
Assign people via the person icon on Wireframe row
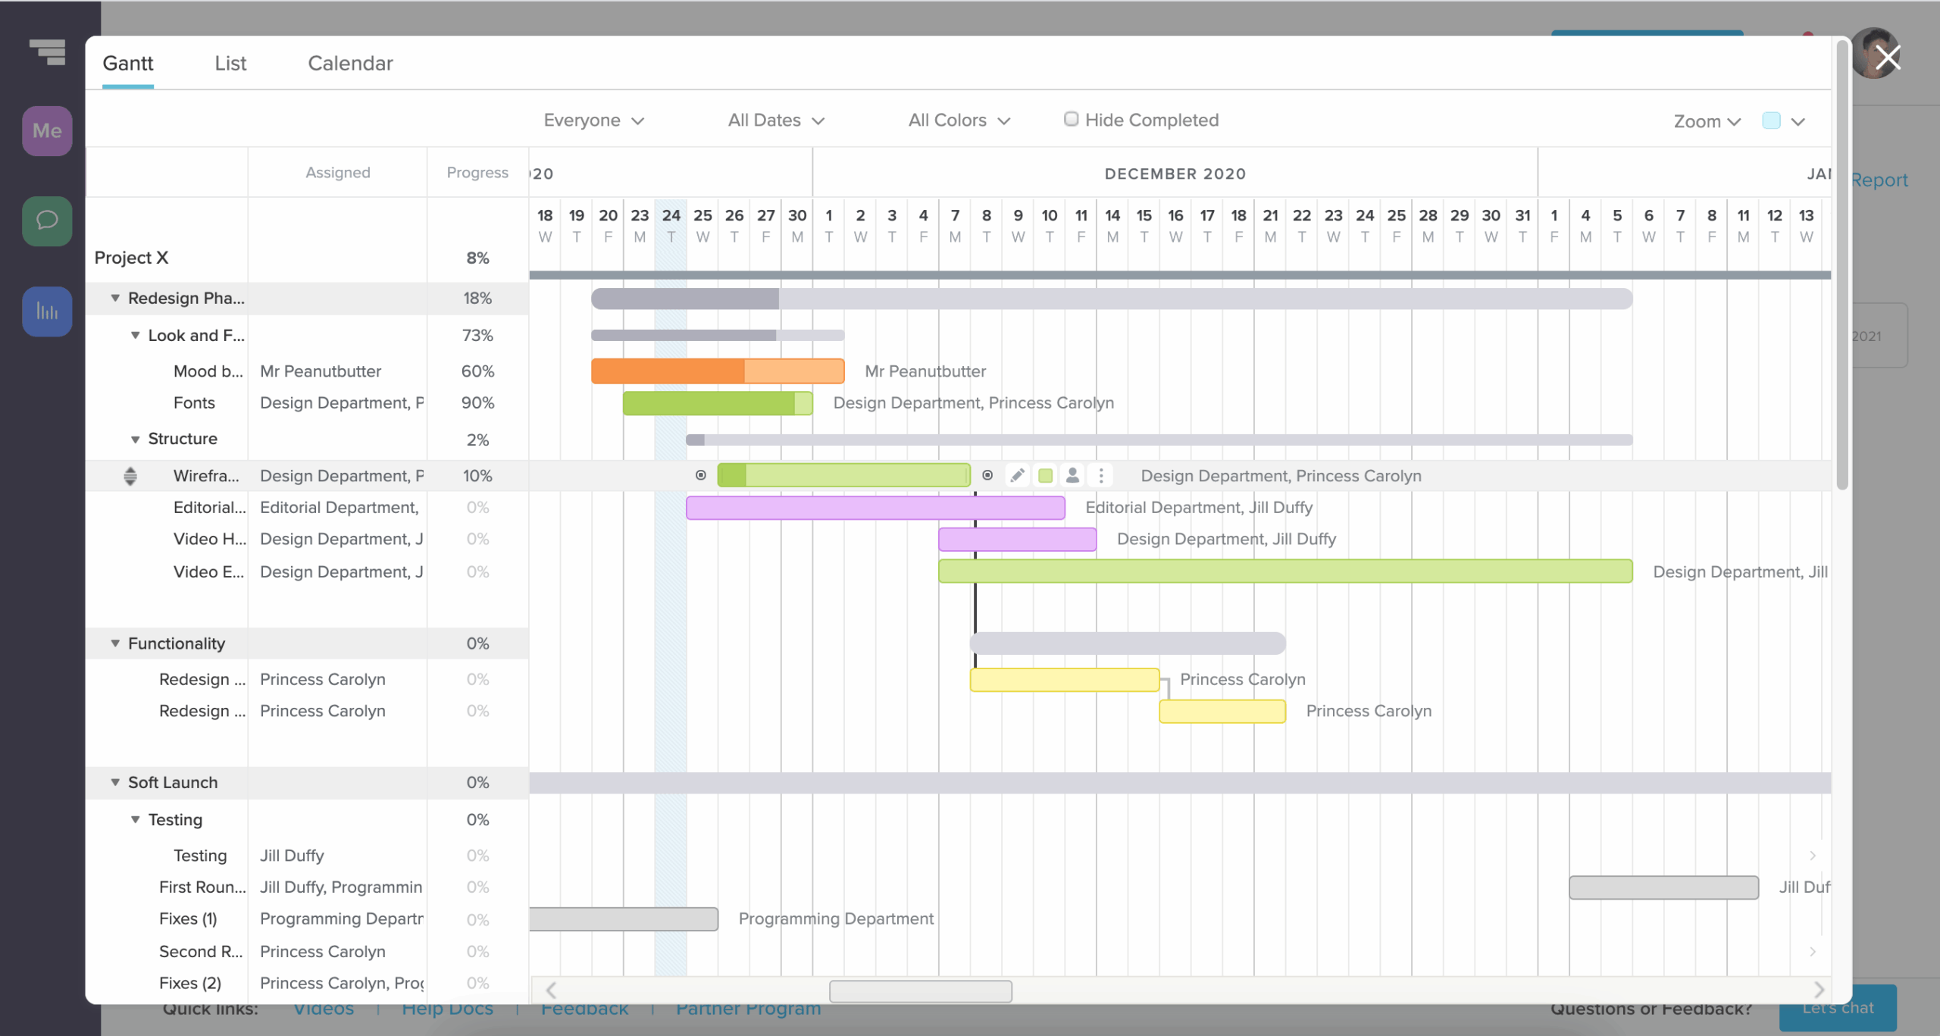tap(1072, 475)
